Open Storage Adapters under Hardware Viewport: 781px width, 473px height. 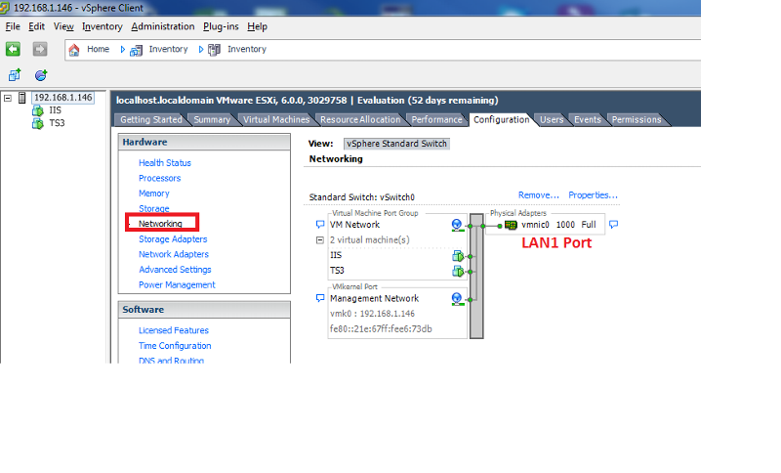tap(173, 239)
